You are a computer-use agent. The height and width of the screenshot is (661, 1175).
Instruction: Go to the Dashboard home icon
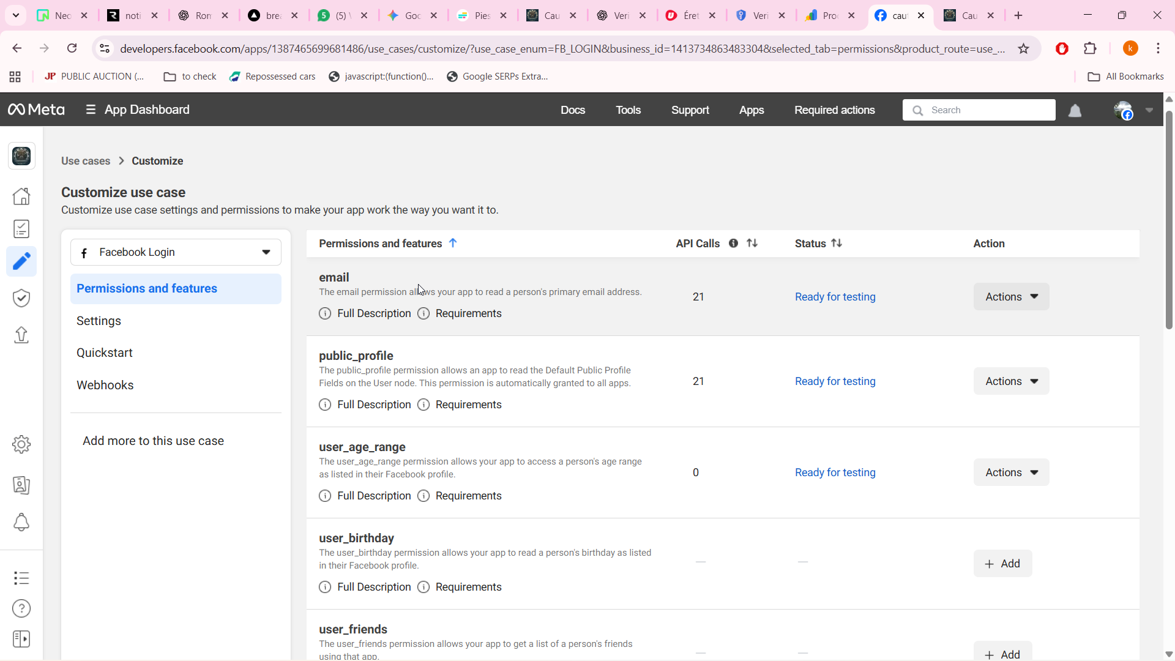[21, 196]
